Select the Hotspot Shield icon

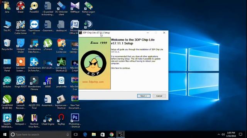click(20, 46)
